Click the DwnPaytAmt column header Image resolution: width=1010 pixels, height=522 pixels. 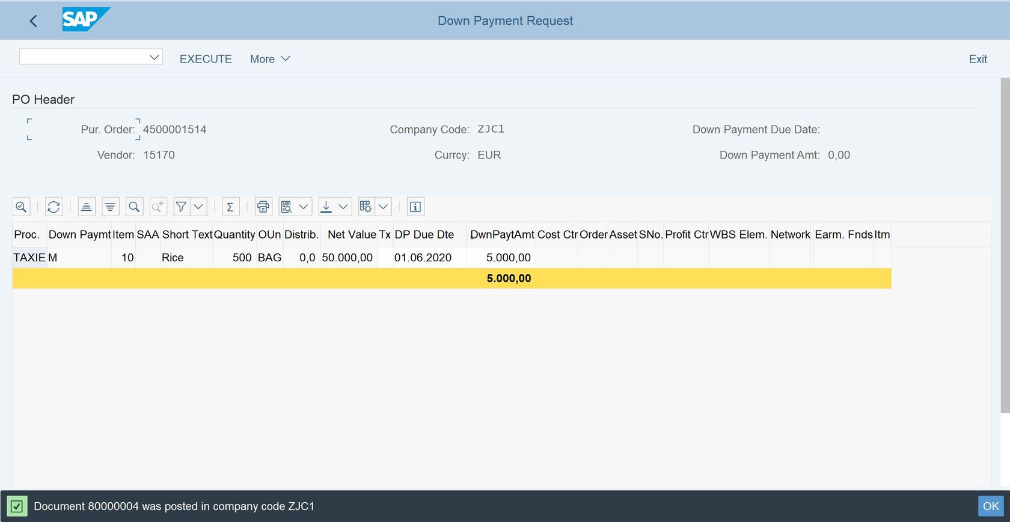pos(502,235)
